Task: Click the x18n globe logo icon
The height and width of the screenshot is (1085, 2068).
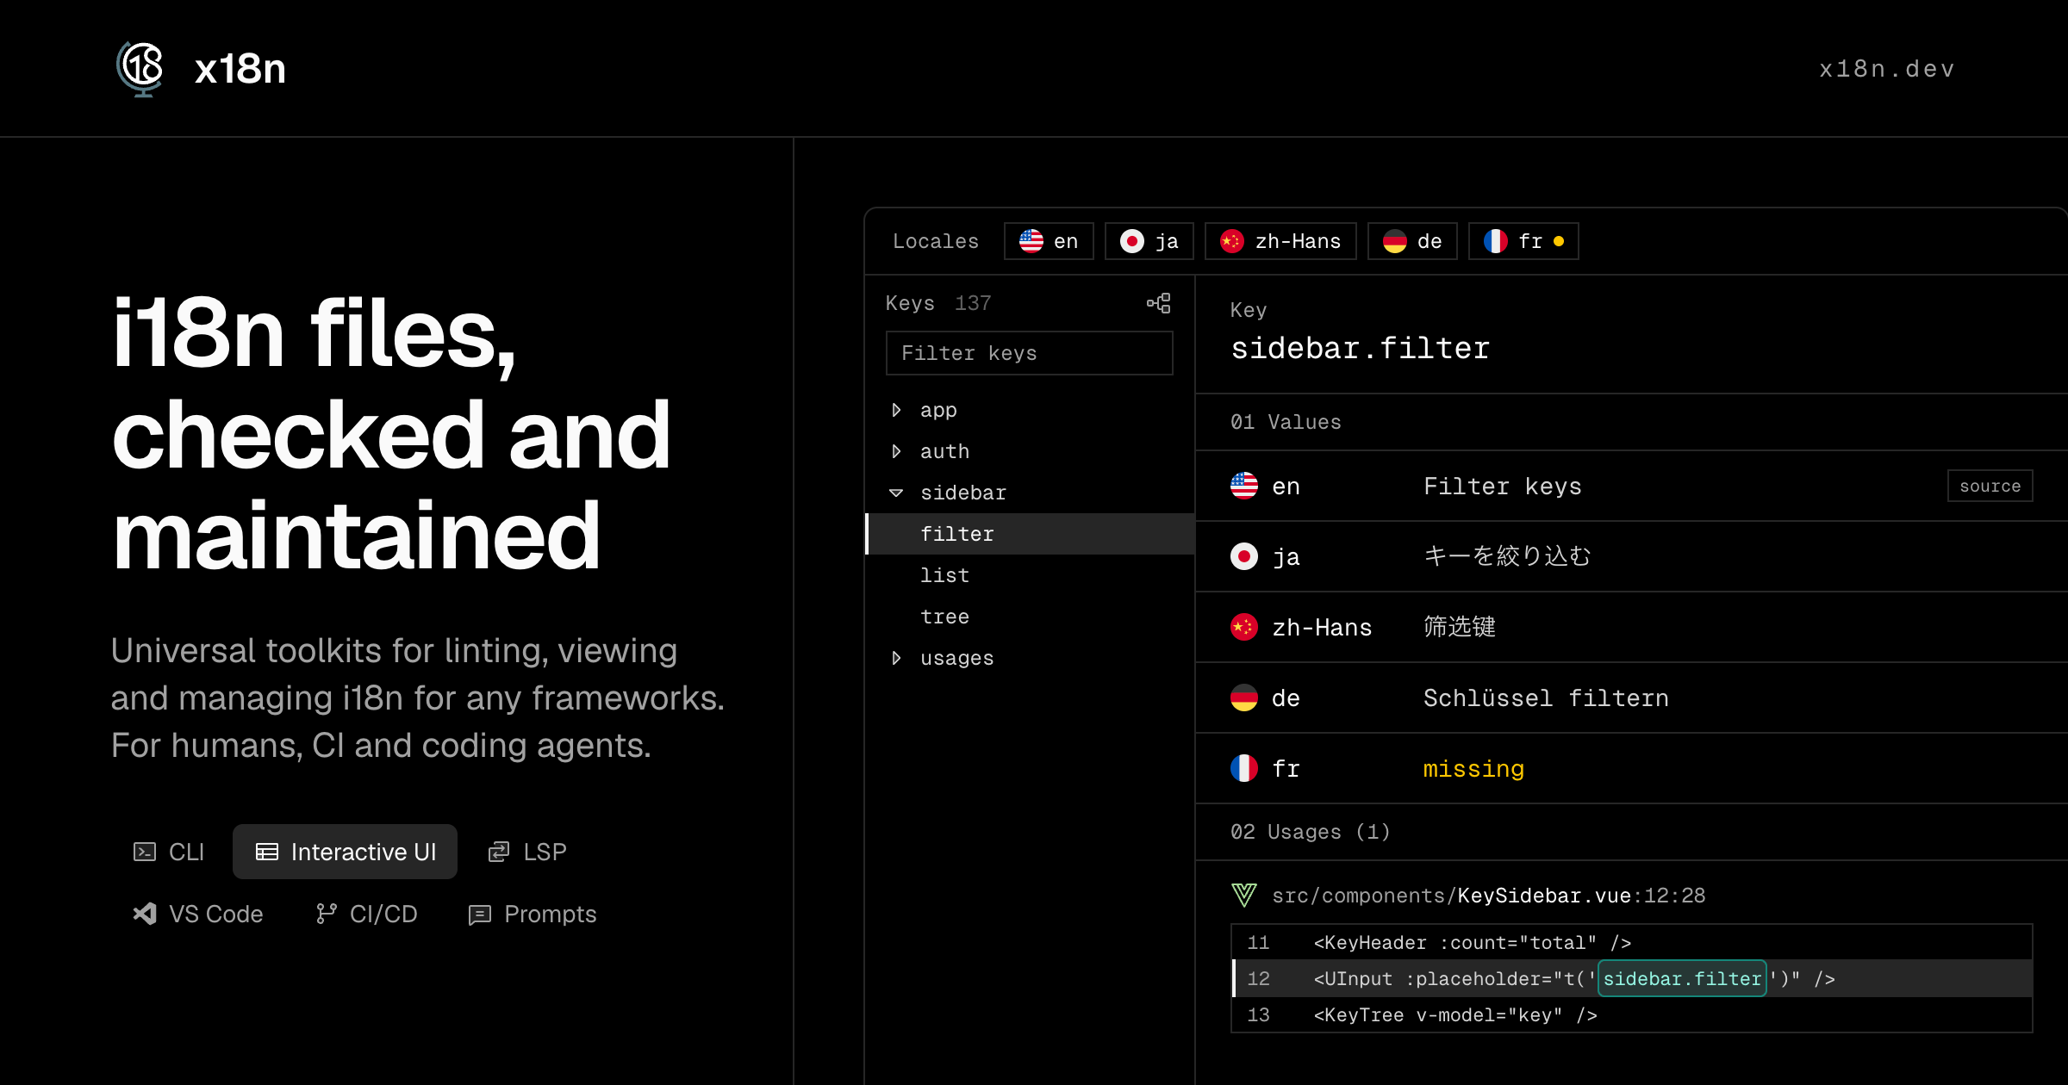Action: point(140,68)
